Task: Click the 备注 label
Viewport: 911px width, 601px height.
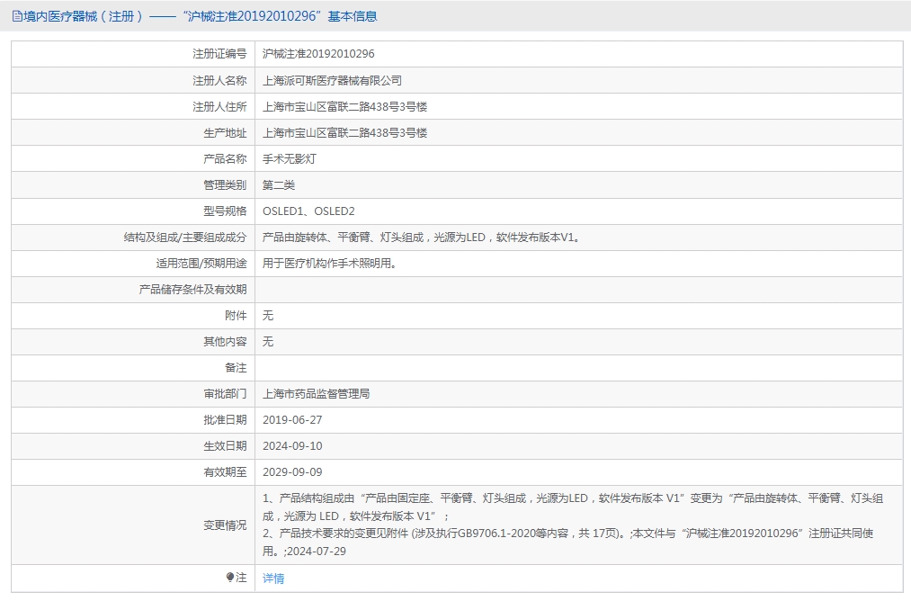Action: coord(236,368)
